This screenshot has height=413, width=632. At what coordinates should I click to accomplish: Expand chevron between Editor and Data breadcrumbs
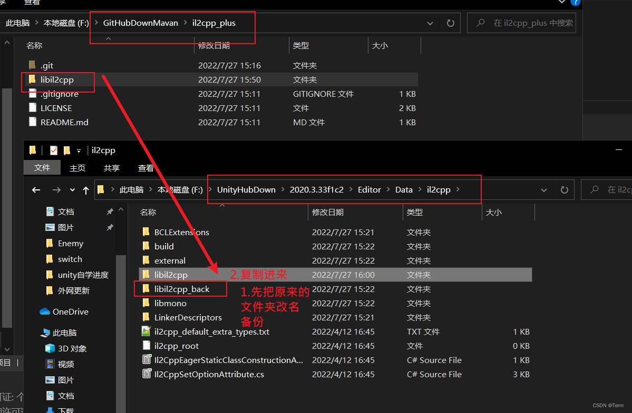tap(388, 190)
